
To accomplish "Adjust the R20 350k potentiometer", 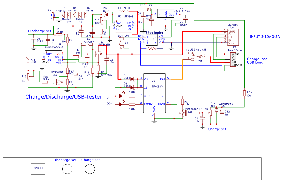I will point(45,82).
